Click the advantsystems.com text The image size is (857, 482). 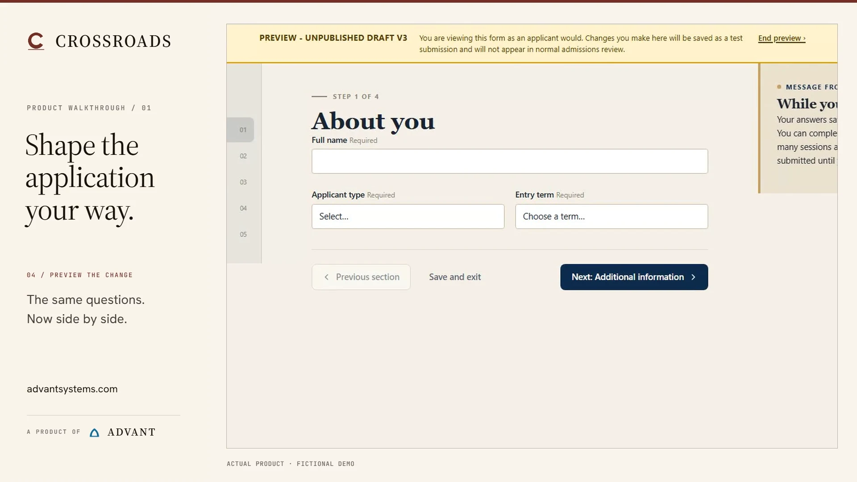(x=72, y=389)
